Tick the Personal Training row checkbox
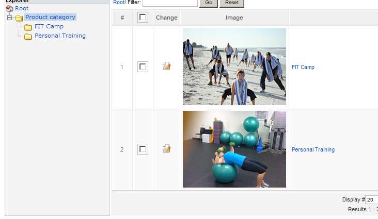This screenshot has width=378, height=219. pos(143,149)
